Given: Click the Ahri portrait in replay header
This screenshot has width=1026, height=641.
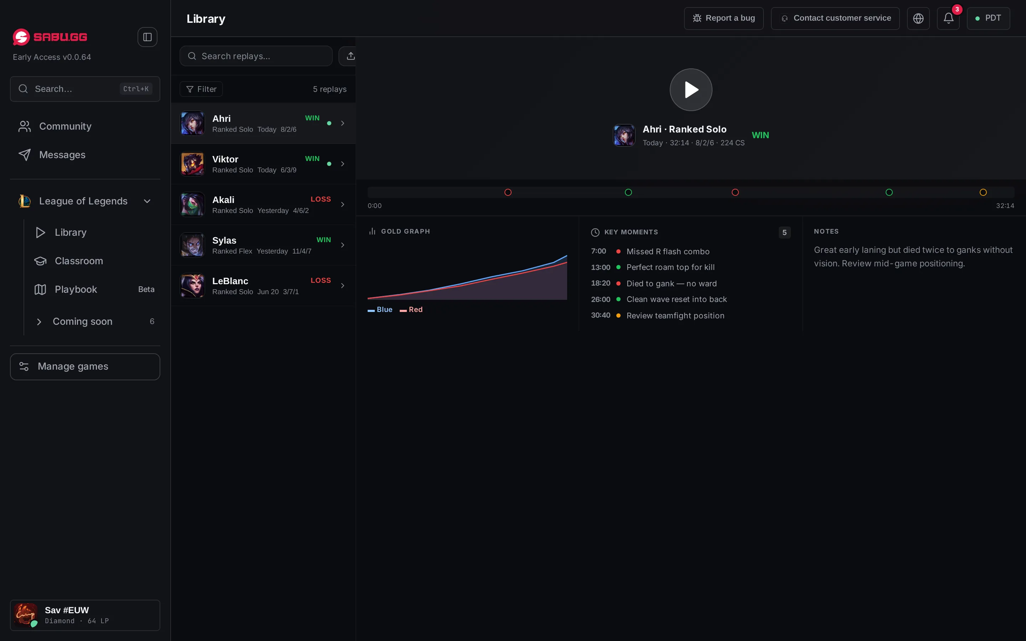Looking at the screenshot, I should (x=624, y=135).
